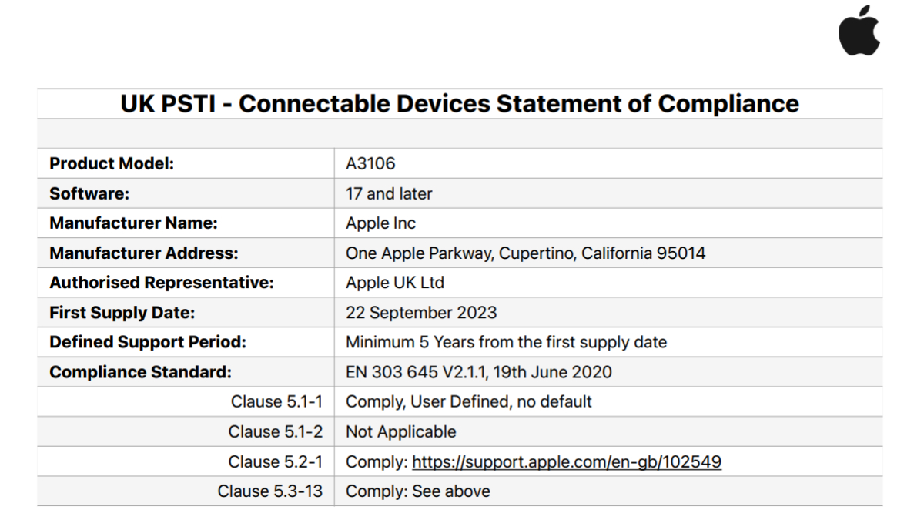Click the EN 303 645 standard value
The image size is (924, 520).
pyautogui.click(x=478, y=372)
